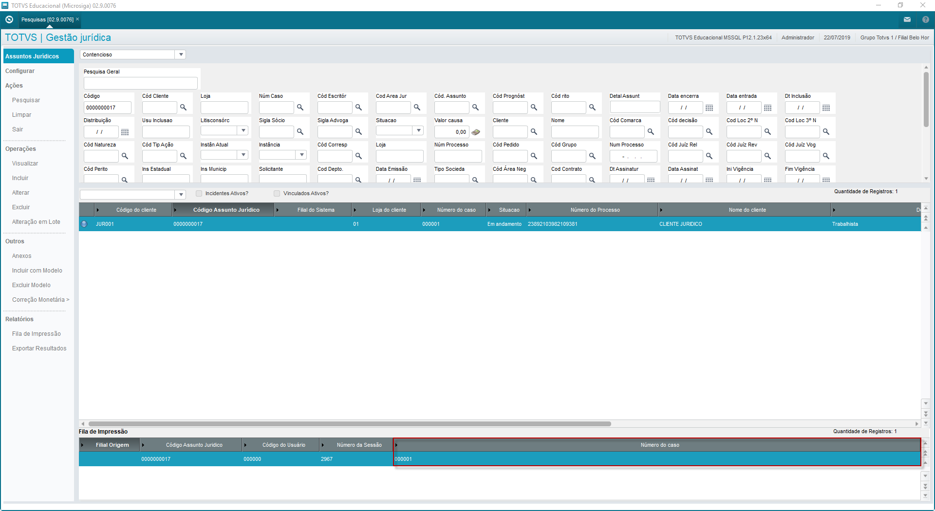The image size is (935, 511).
Task: Open the Configurar menu item
Action: click(x=20, y=71)
